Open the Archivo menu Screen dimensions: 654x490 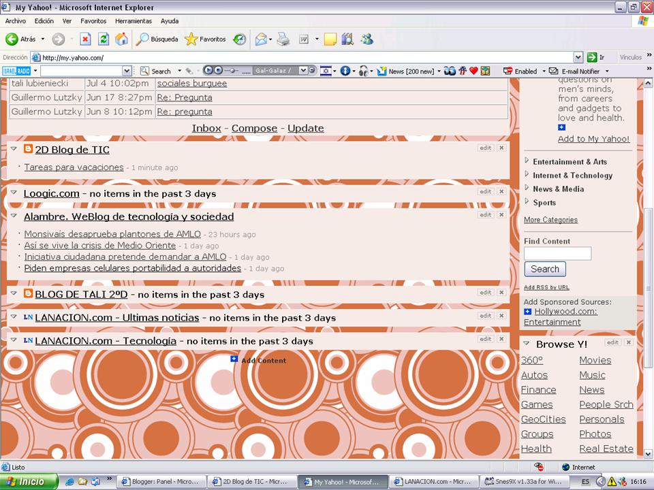(16, 21)
